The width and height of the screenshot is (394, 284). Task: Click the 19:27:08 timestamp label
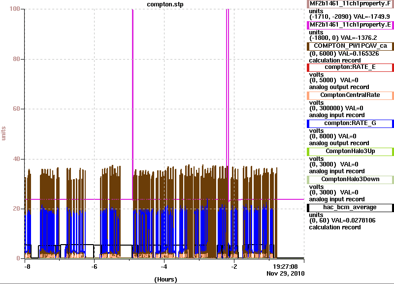click(x=285, y=267)
